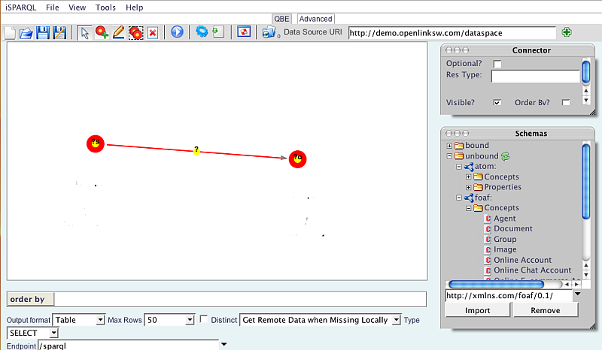
Task: Click the green-arrow load document icon
Action: 218,32
